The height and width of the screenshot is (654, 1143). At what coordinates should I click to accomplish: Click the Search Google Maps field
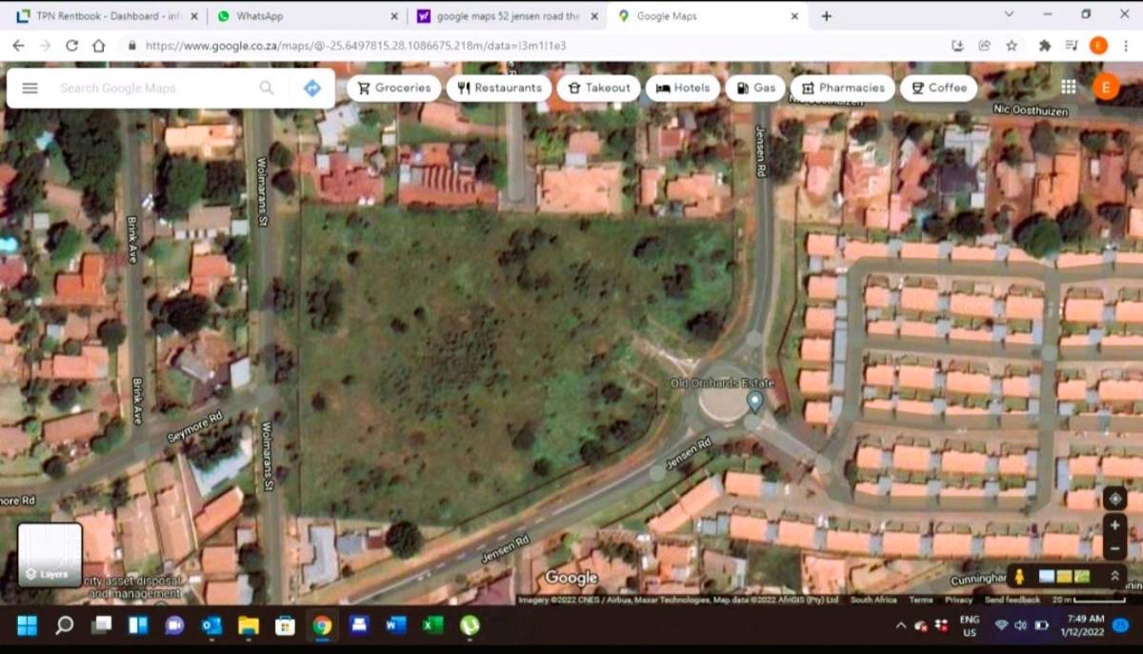point(152,88)
